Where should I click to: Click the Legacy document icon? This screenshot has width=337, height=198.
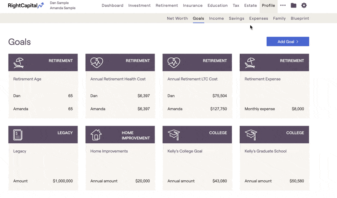18,135
